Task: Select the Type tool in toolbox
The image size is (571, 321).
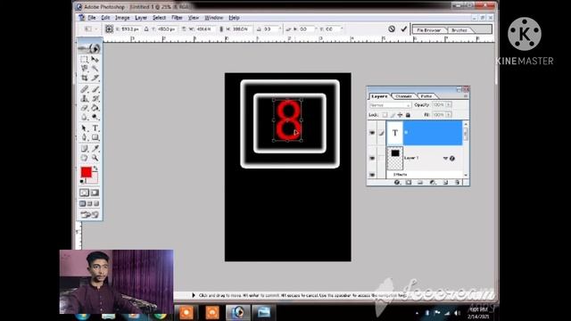Action: click(95, 128)
